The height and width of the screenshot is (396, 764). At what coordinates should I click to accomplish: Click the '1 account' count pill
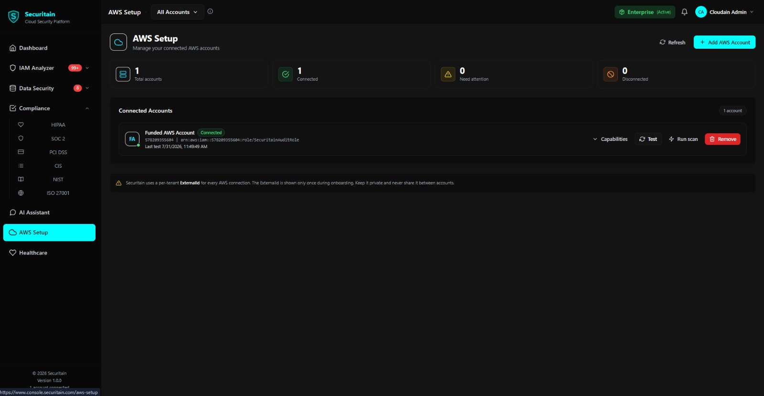click(732, 111)
